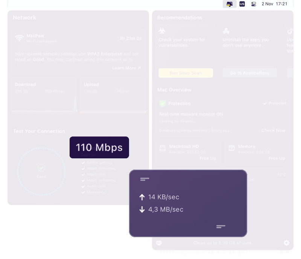Click the date and time in menu bar
Viewport: 301px width, 259px height.
[274, 4]
